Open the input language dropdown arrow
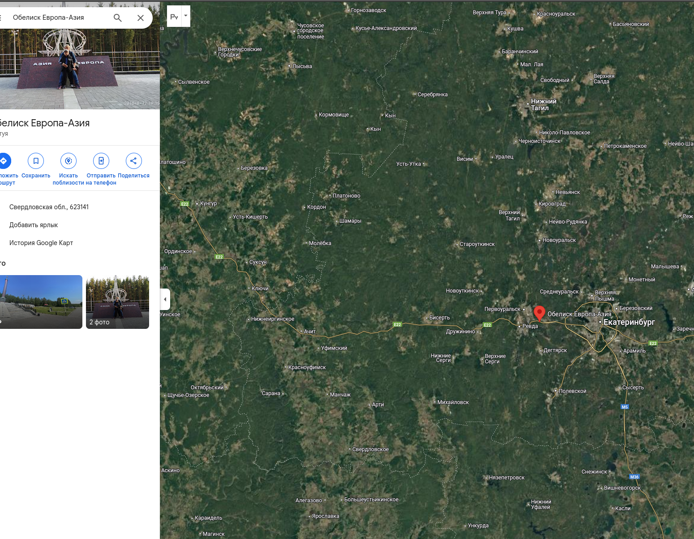This screenshot has width=694, height=539. [186, 16]
